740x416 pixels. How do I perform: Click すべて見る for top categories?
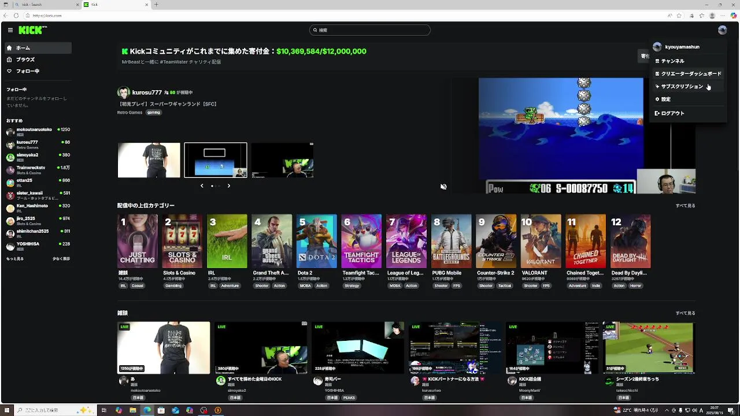pos(686,206)
